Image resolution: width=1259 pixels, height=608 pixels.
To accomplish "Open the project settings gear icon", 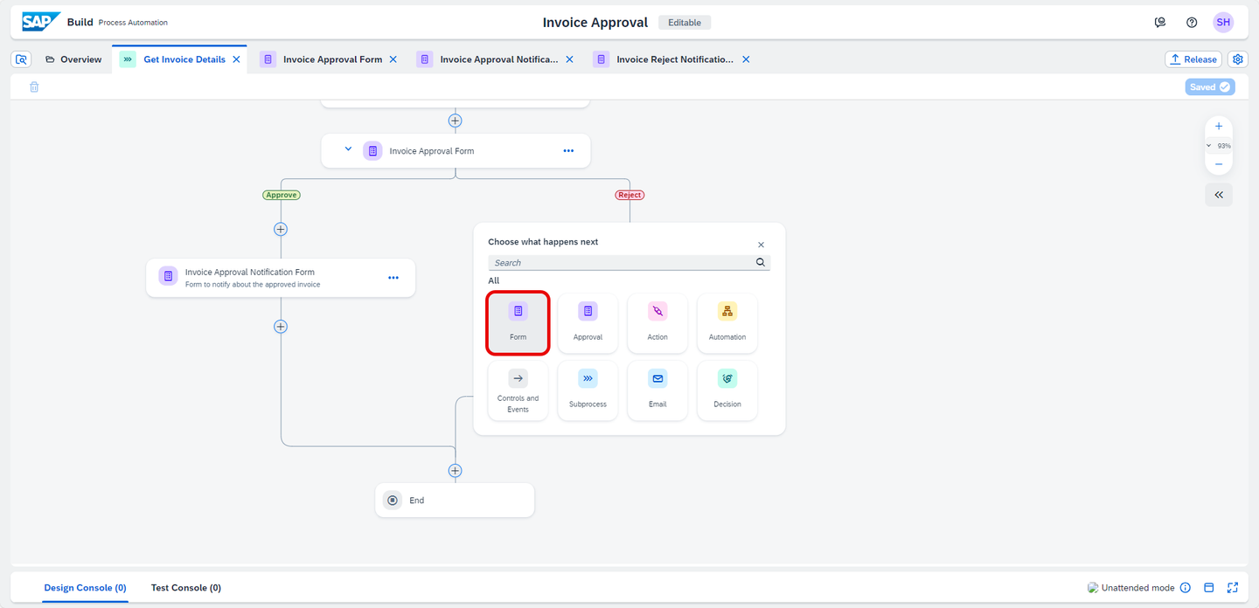I will click(x=1238, y=59).
